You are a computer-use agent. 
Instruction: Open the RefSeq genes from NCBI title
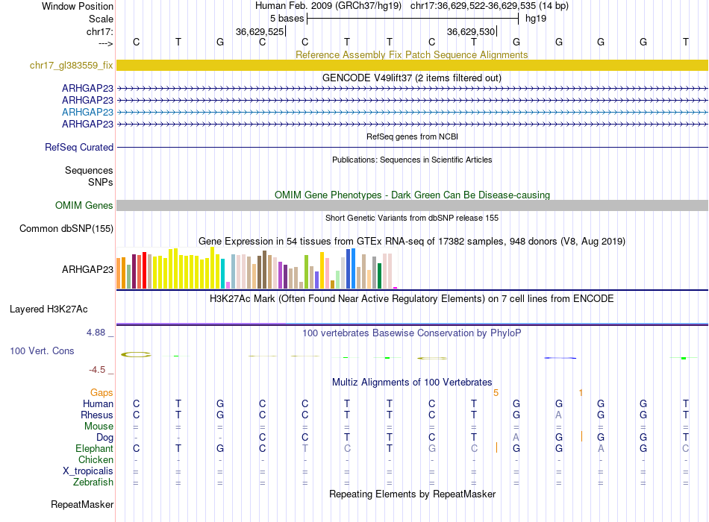click(x=412, y=136)
